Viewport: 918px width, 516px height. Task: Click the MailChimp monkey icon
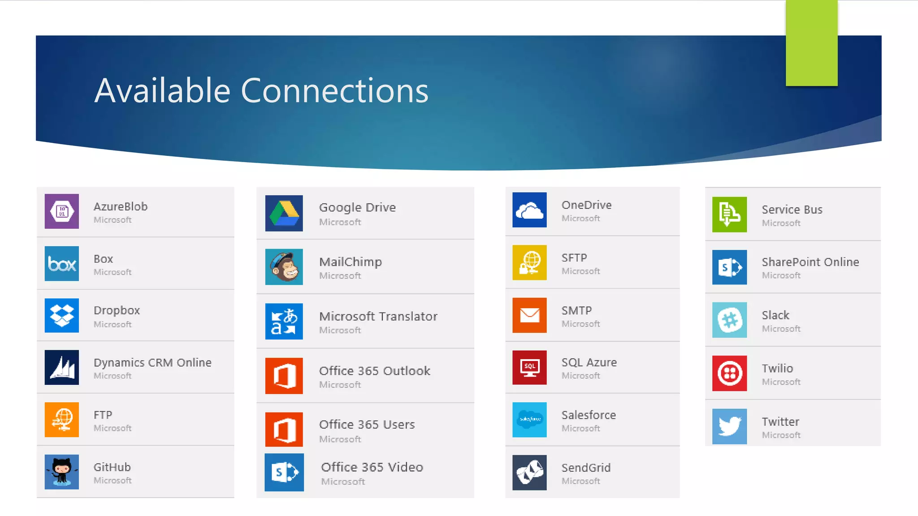pos(284,267)
